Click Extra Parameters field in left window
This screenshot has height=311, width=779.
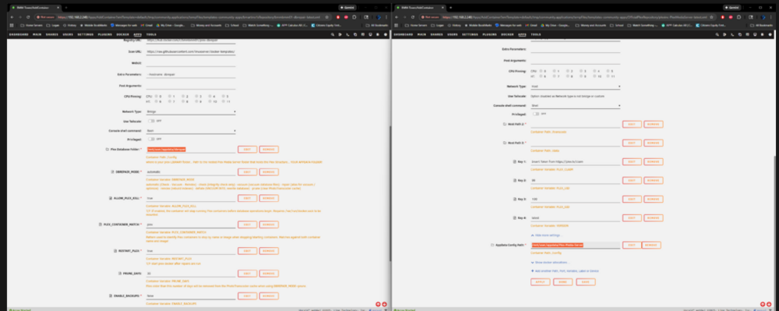(x=191, y=74)
